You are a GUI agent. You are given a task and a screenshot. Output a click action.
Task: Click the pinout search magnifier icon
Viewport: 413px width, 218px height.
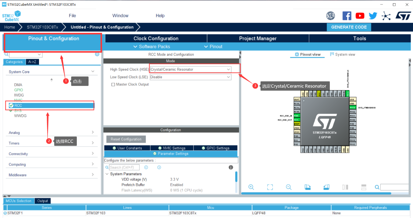(x=377, y=187)
